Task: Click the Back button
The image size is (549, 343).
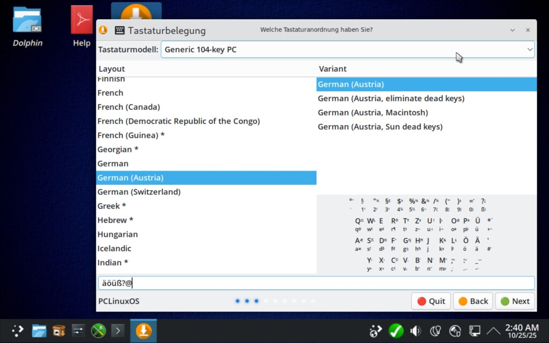Action: tap(473, 301)
